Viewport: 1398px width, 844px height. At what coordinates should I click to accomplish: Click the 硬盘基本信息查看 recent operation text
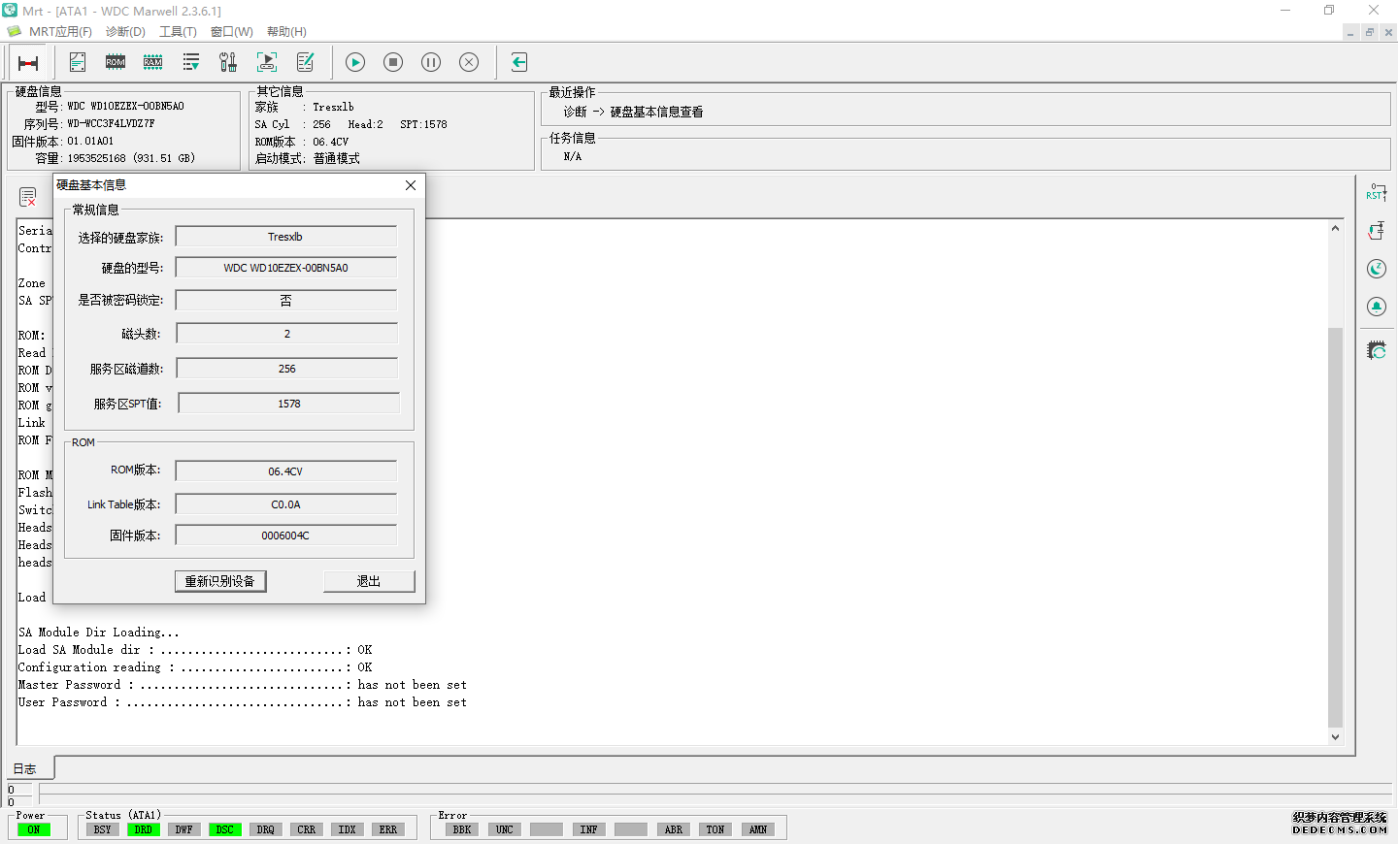(x=656, y=112)
